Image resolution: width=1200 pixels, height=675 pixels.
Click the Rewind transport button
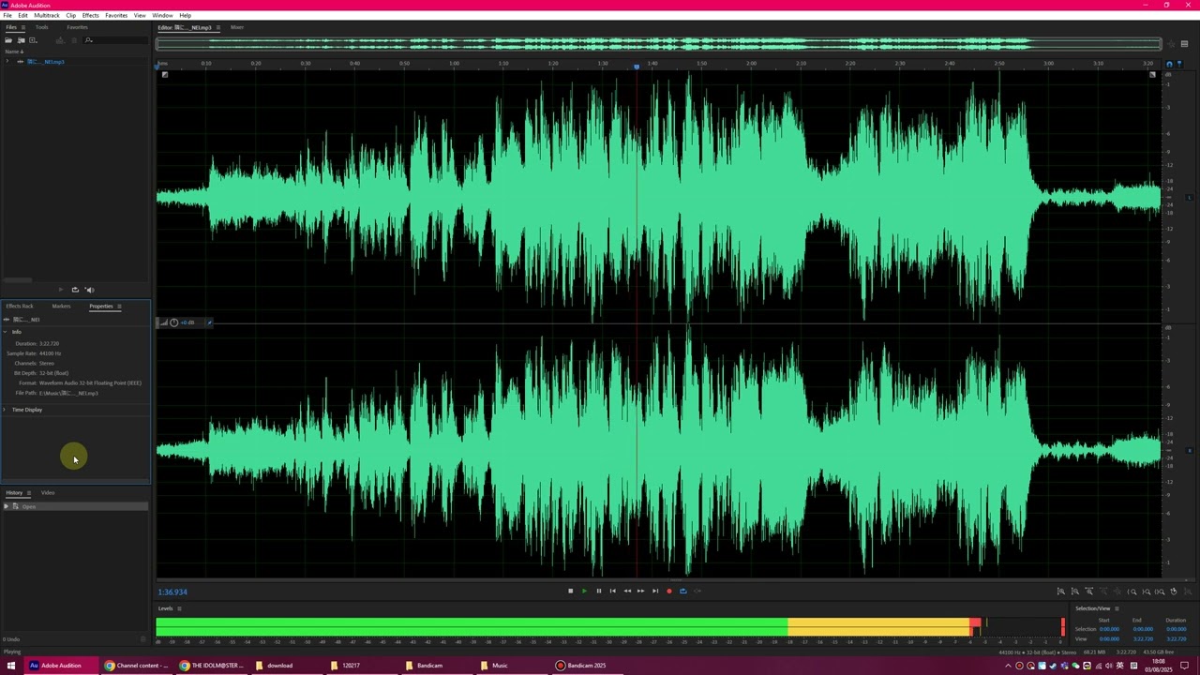[626, 591]
